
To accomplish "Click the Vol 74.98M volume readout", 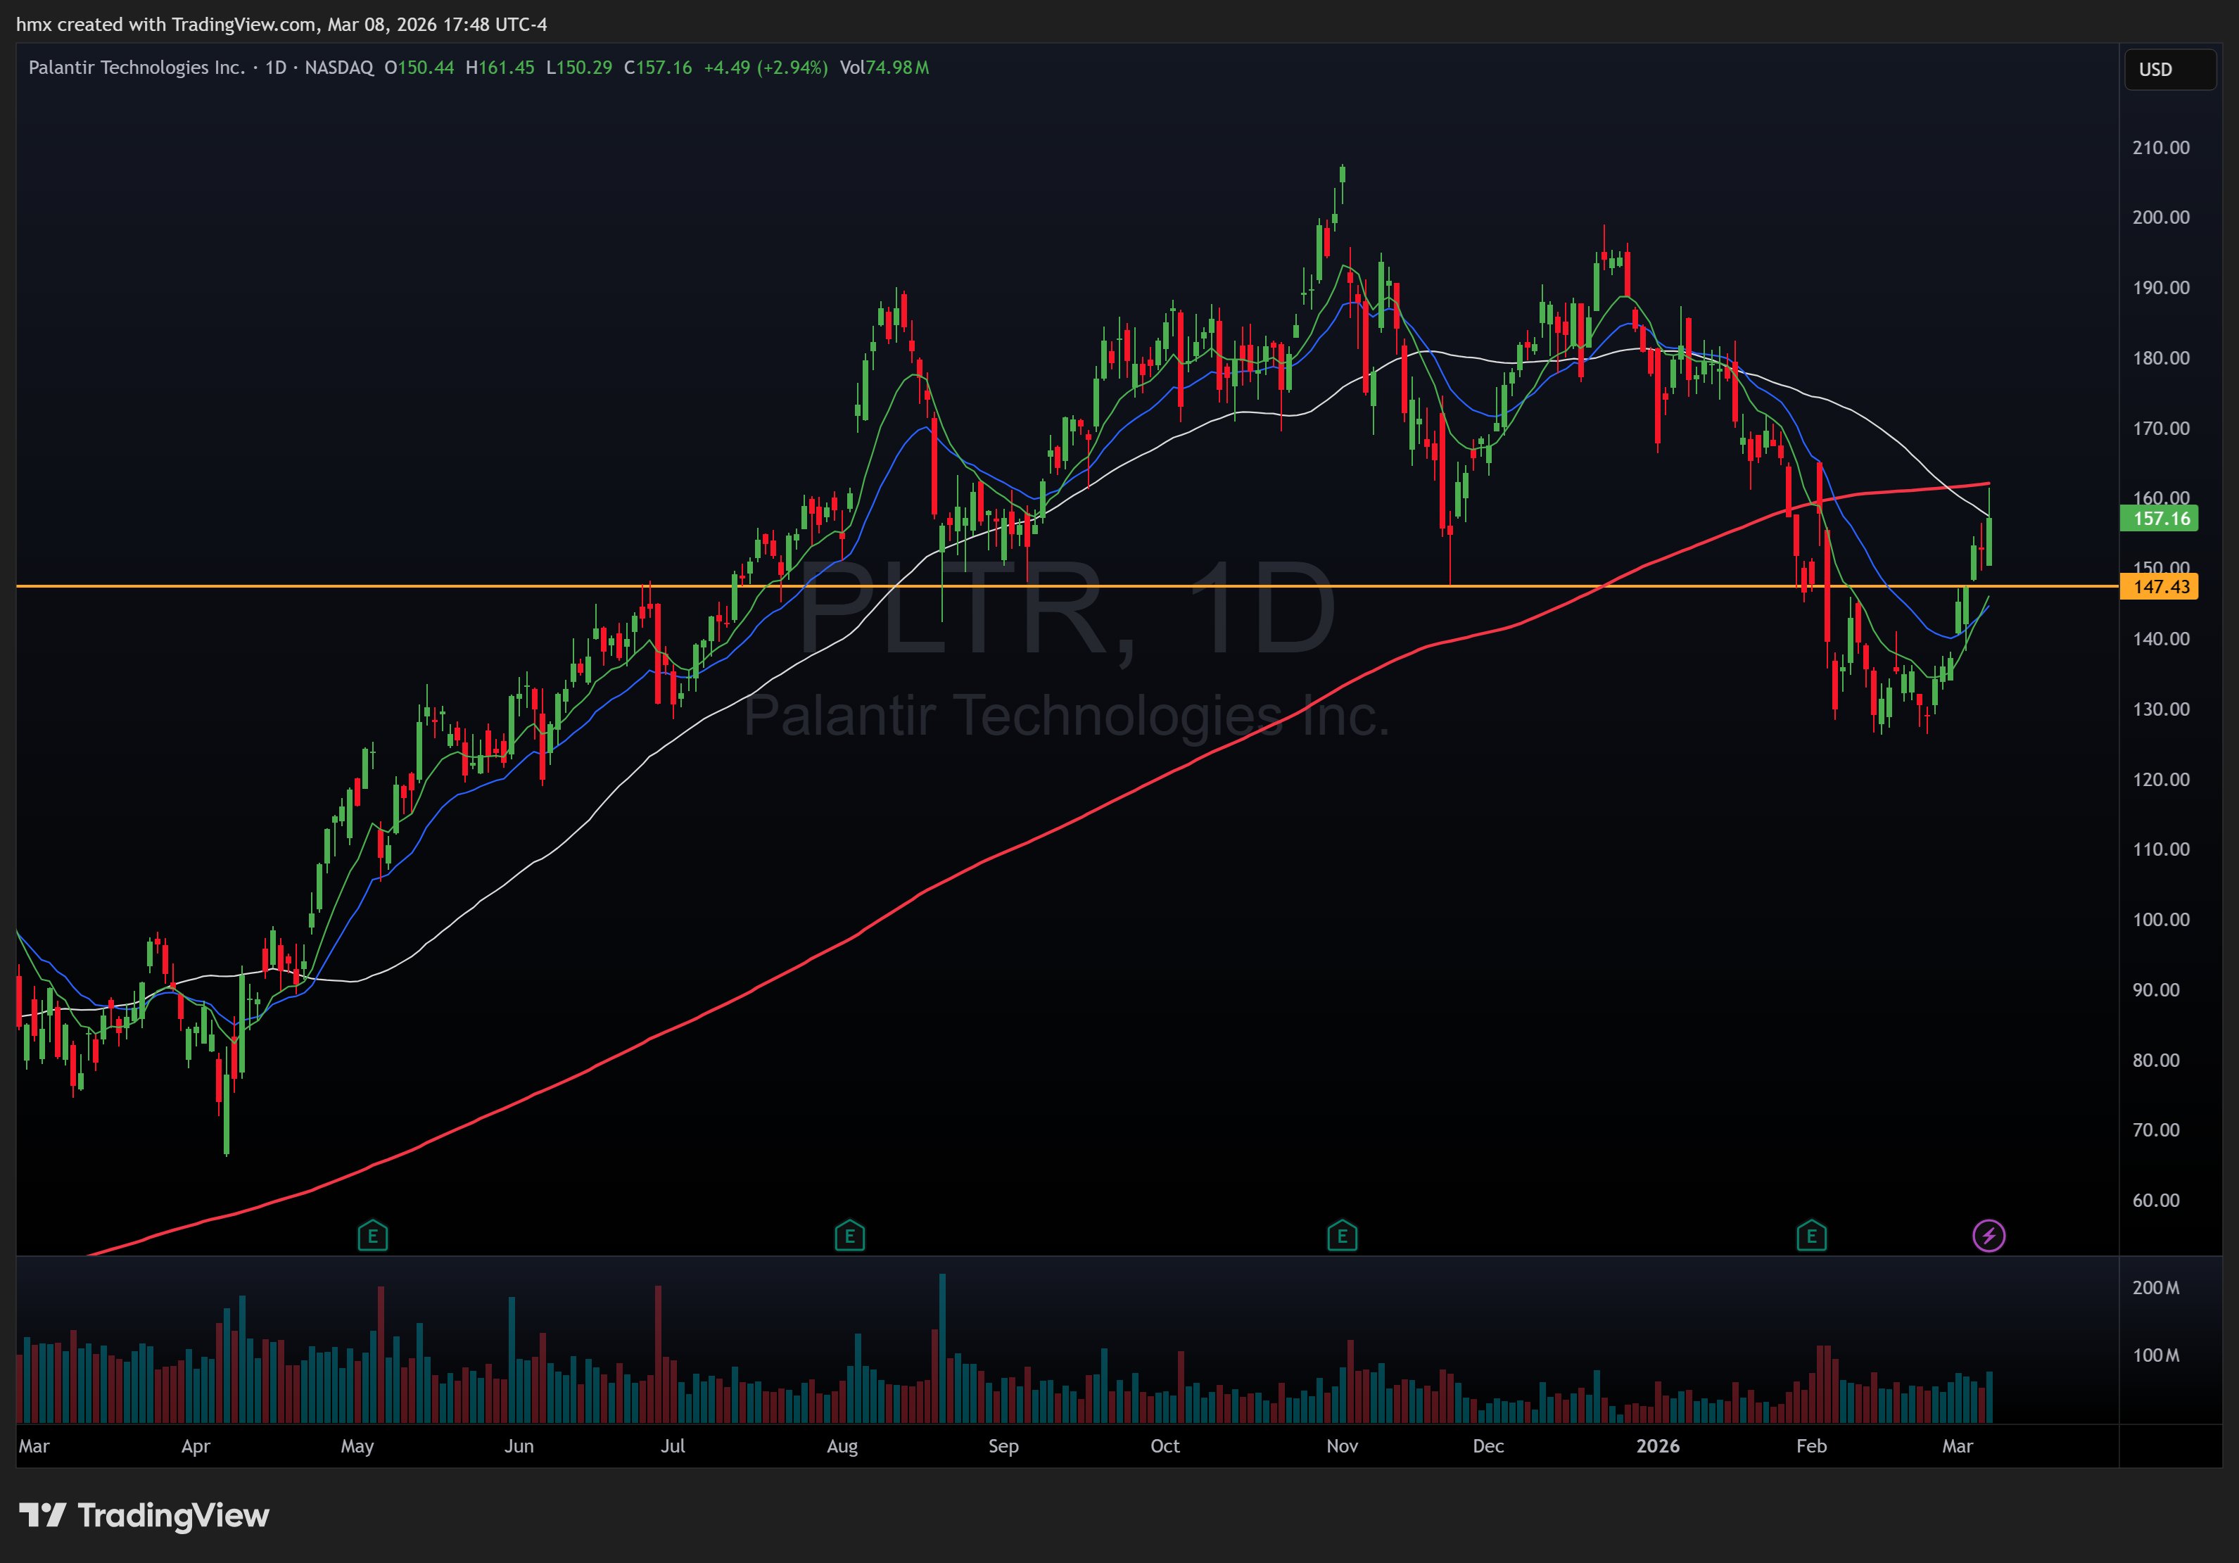I will (x=884, y=68).
